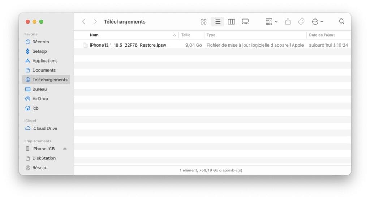370x200 pixels.
Task: Open the group-by dropdown in toolbar
Action: point(272,22)
